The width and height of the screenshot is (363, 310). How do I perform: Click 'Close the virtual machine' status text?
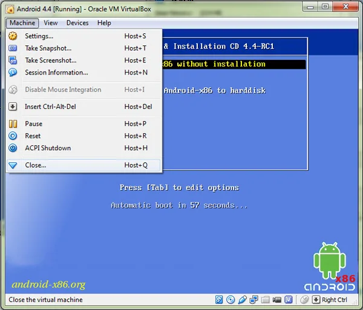[45, 300]
